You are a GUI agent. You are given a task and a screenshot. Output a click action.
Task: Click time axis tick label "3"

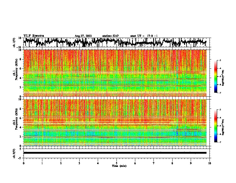tap(79, 163)
